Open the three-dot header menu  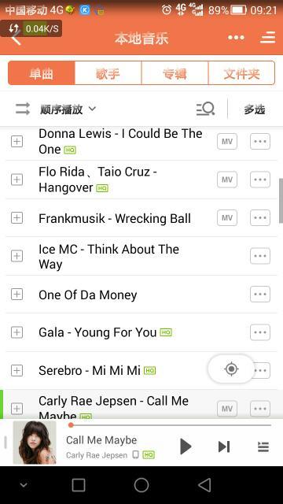[236, 38]
